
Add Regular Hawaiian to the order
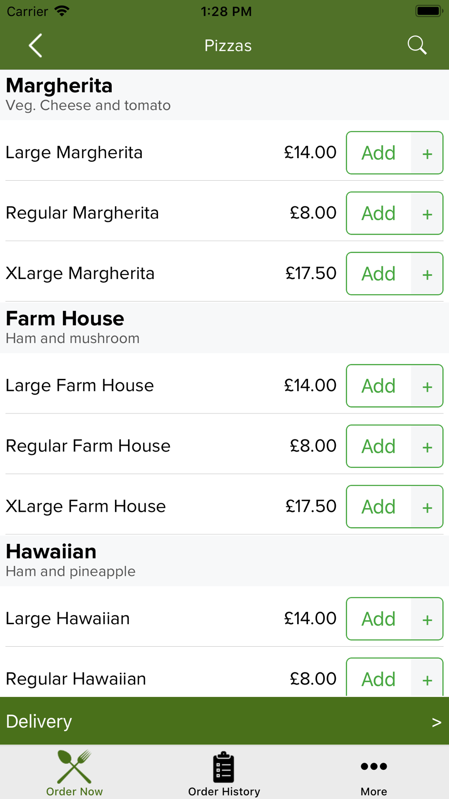(x=379, y=678)
